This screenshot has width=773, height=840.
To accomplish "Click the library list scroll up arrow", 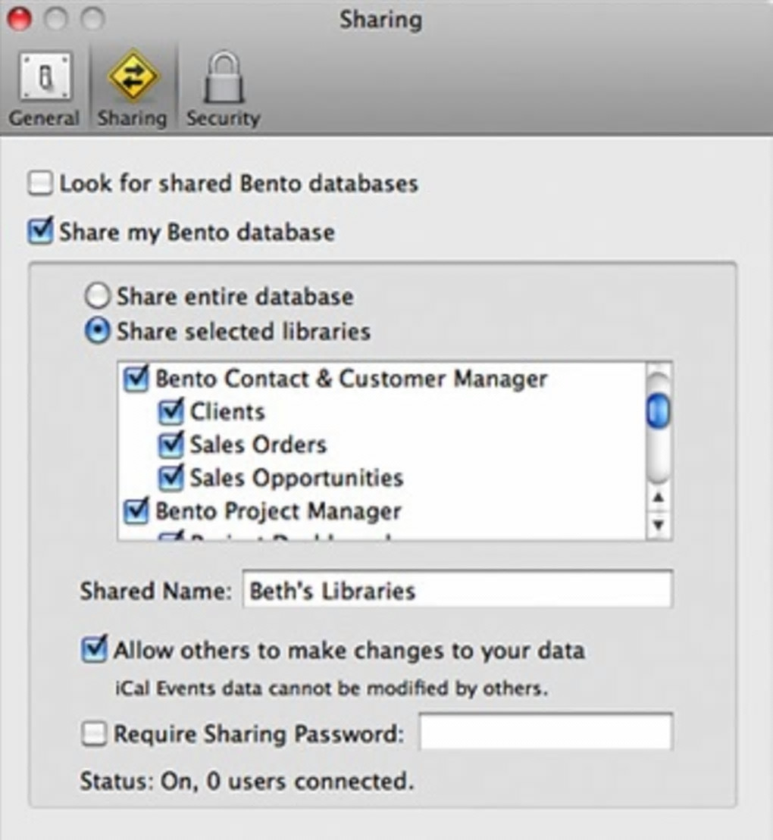I will point(659,498).
